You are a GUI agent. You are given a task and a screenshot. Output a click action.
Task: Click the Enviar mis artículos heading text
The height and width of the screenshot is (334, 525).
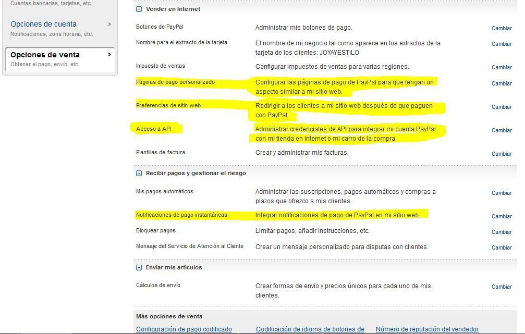click(x=174, y=267)
